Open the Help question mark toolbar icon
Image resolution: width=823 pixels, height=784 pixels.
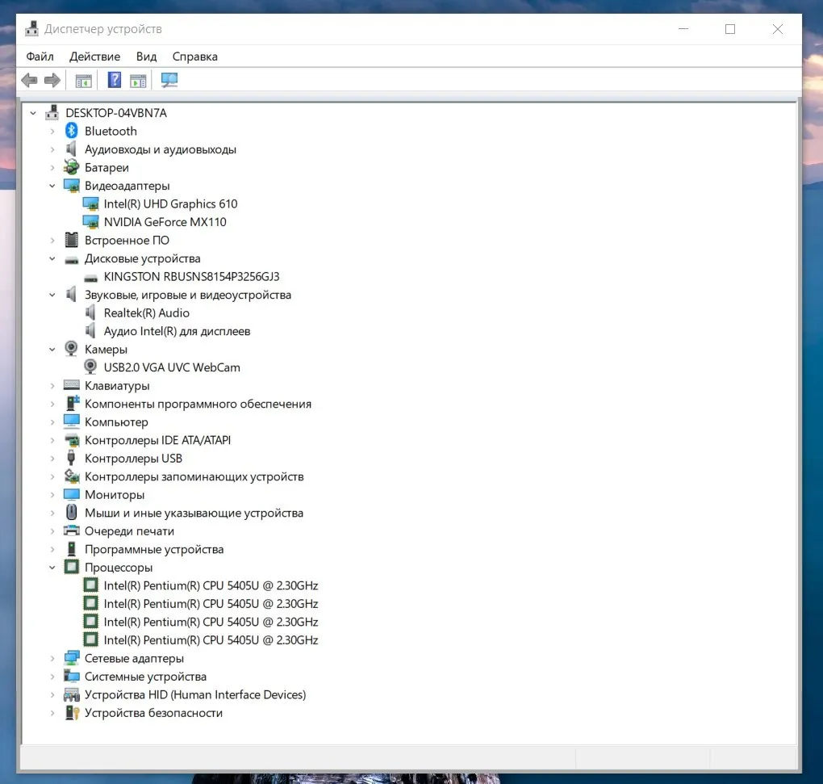pyautogui.click(x=114, y=80)
